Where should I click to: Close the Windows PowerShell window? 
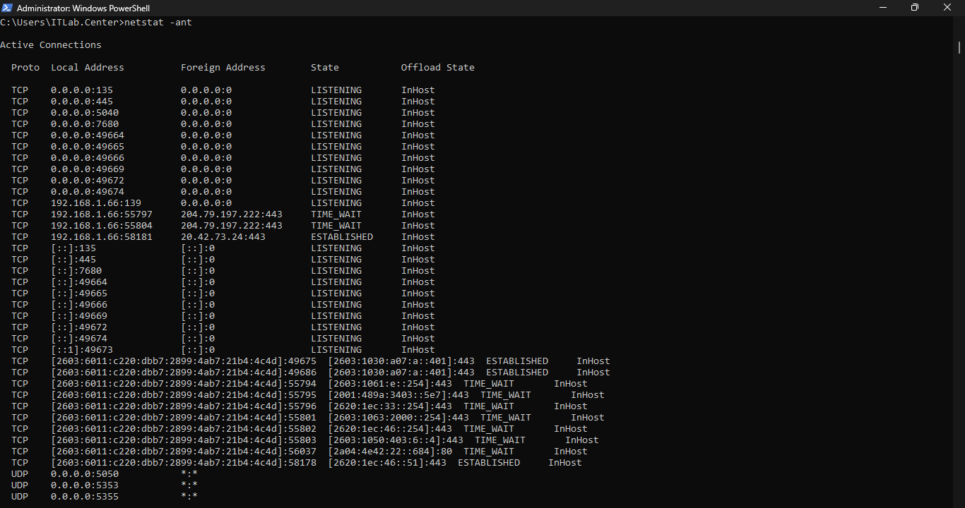coord(947,8)
